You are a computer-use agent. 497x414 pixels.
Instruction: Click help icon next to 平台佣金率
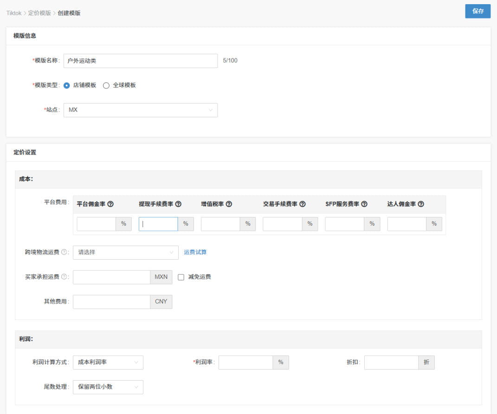(110, 204)
